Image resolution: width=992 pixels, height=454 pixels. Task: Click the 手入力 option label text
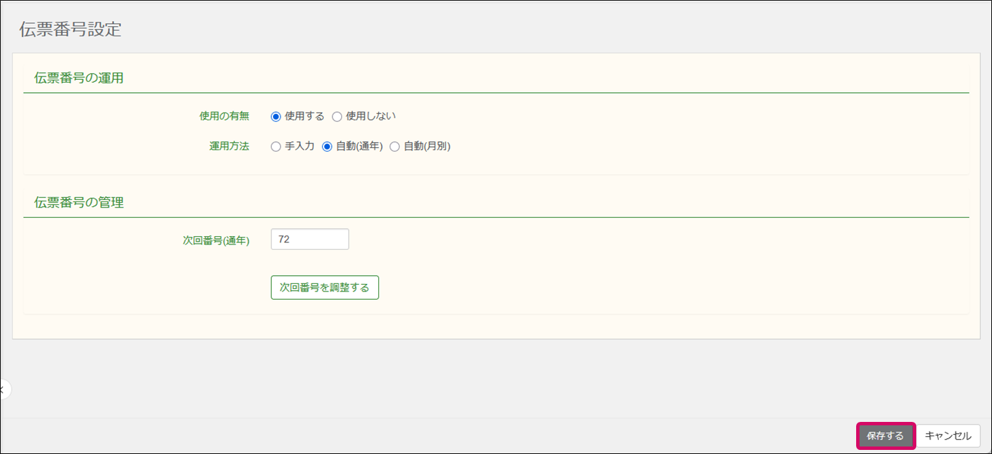click(299, 146)
